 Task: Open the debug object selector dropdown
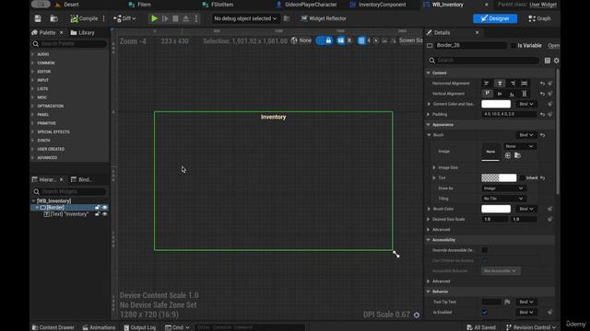pyautogui.click(x=245, y=18)
